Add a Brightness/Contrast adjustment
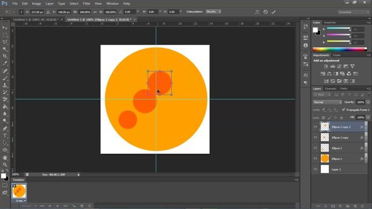 326,66
